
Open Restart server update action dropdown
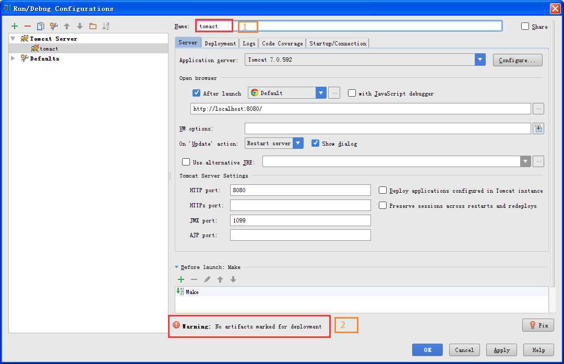[298, 143]
